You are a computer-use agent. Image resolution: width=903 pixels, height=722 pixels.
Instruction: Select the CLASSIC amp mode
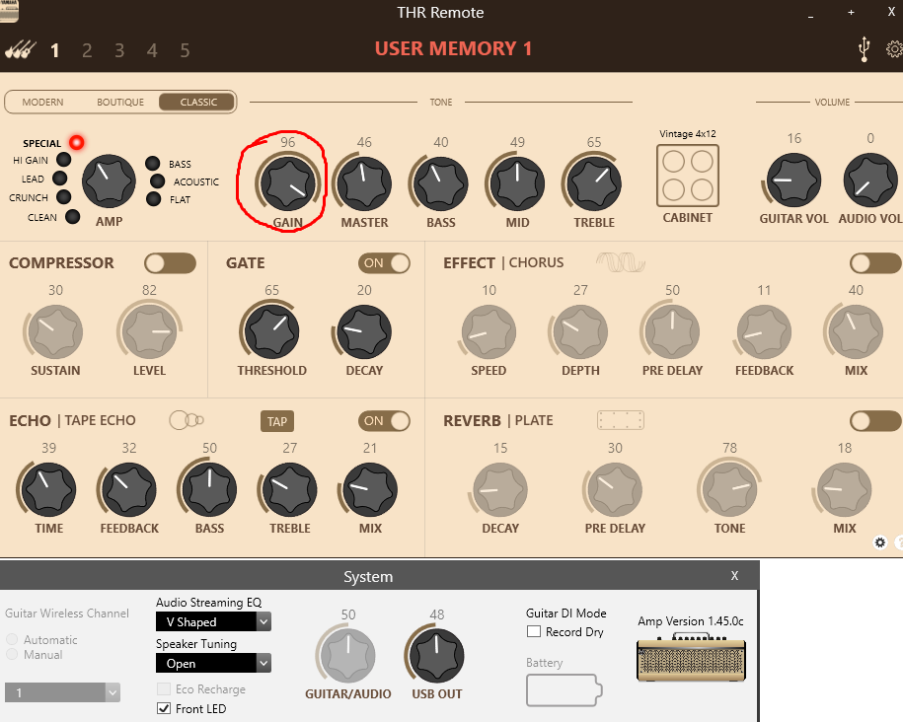[x=197, y=102]
